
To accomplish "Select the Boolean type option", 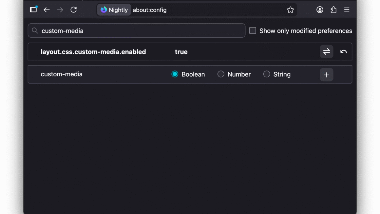I will [x=175, y=74].
